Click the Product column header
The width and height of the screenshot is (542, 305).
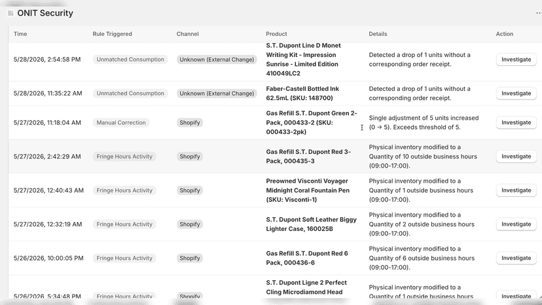coord(276,34)
